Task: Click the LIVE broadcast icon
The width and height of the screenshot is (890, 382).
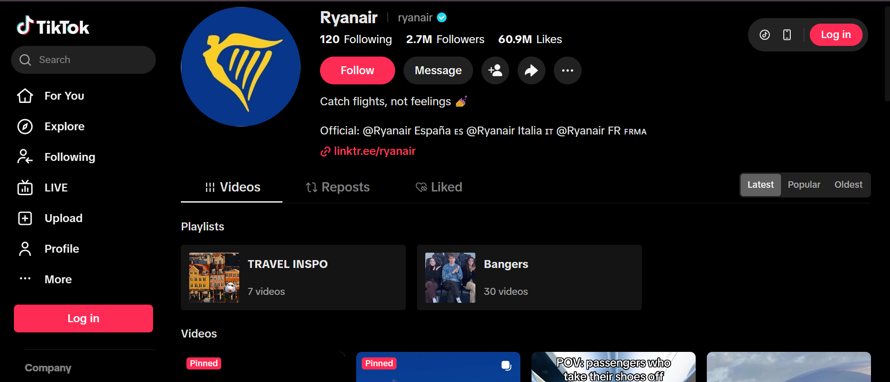Action: pyautogui.click(x=25, y=188)
